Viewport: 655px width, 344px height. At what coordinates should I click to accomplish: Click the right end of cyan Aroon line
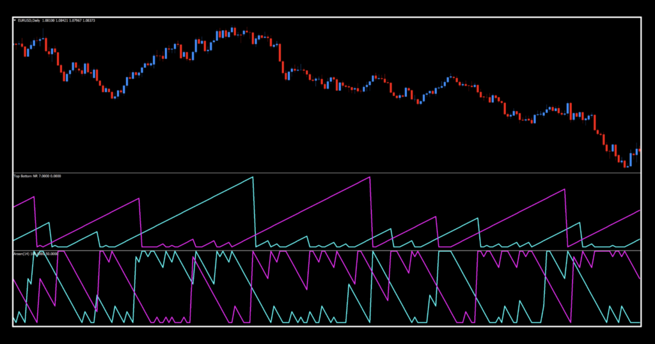640,322
